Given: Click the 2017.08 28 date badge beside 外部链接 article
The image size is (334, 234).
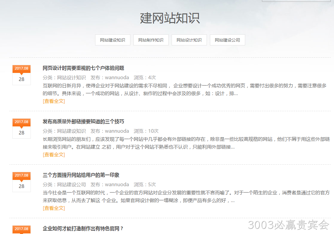Looking at the screenshot, I should (x=22, y=129).
